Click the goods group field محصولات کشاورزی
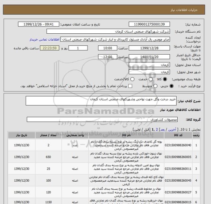Image resolution: width=211 pixels, height=204 pixels. (102, 119)
